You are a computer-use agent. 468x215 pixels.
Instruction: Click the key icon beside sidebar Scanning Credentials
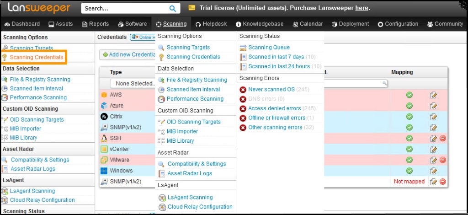pos(5,57)
